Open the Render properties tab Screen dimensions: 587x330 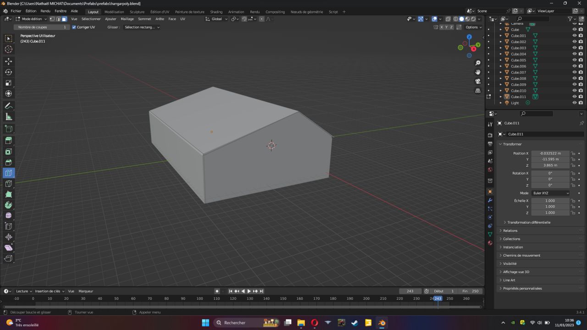(490, 135)
